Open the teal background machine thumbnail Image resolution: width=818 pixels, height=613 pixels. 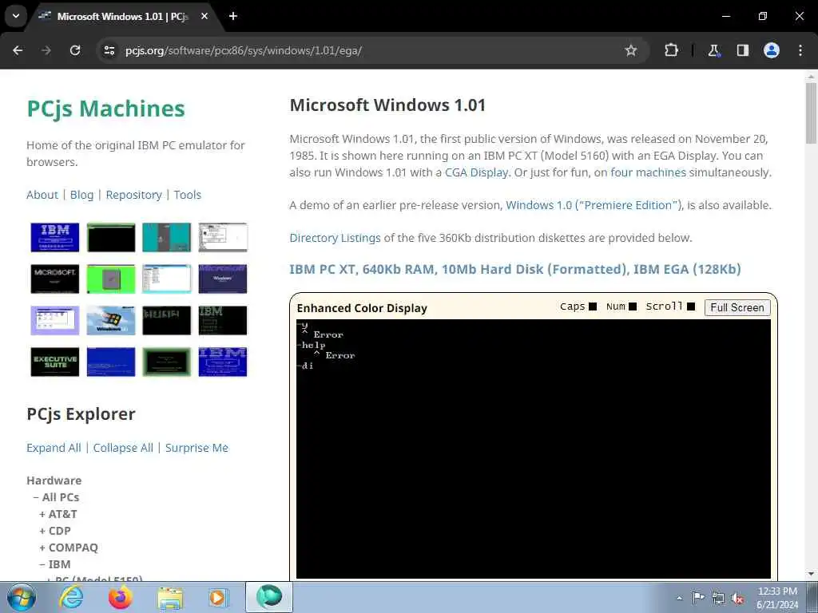point(166,237)
